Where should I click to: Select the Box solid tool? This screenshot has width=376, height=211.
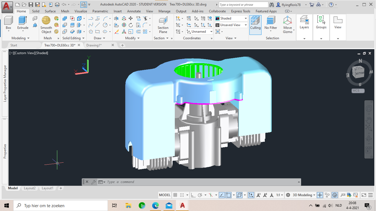[x=9, y=23]
